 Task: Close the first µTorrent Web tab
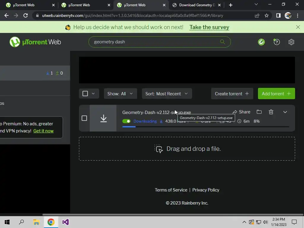point(53,5)
